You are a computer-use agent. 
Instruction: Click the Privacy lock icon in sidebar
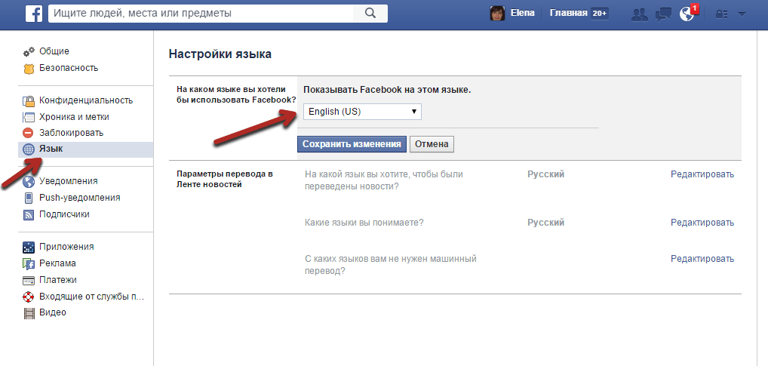click(x=29, y=101)
